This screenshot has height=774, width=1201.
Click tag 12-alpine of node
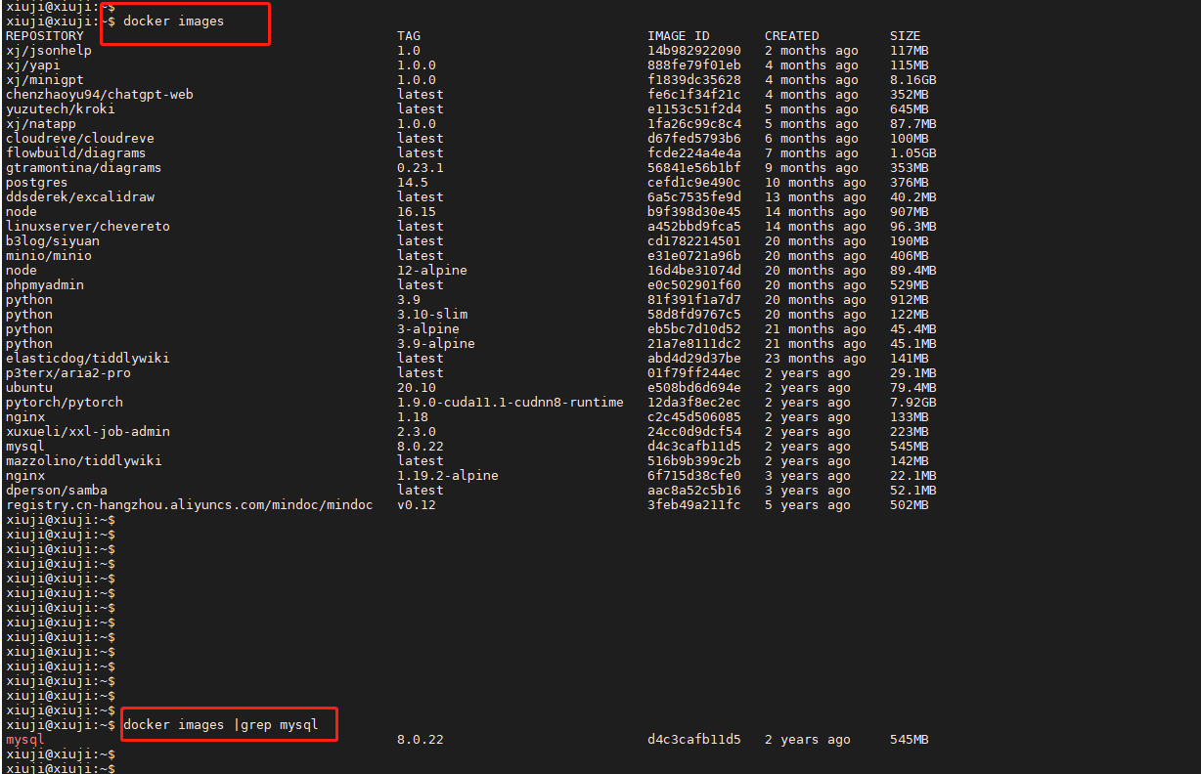tap(432, 270)
